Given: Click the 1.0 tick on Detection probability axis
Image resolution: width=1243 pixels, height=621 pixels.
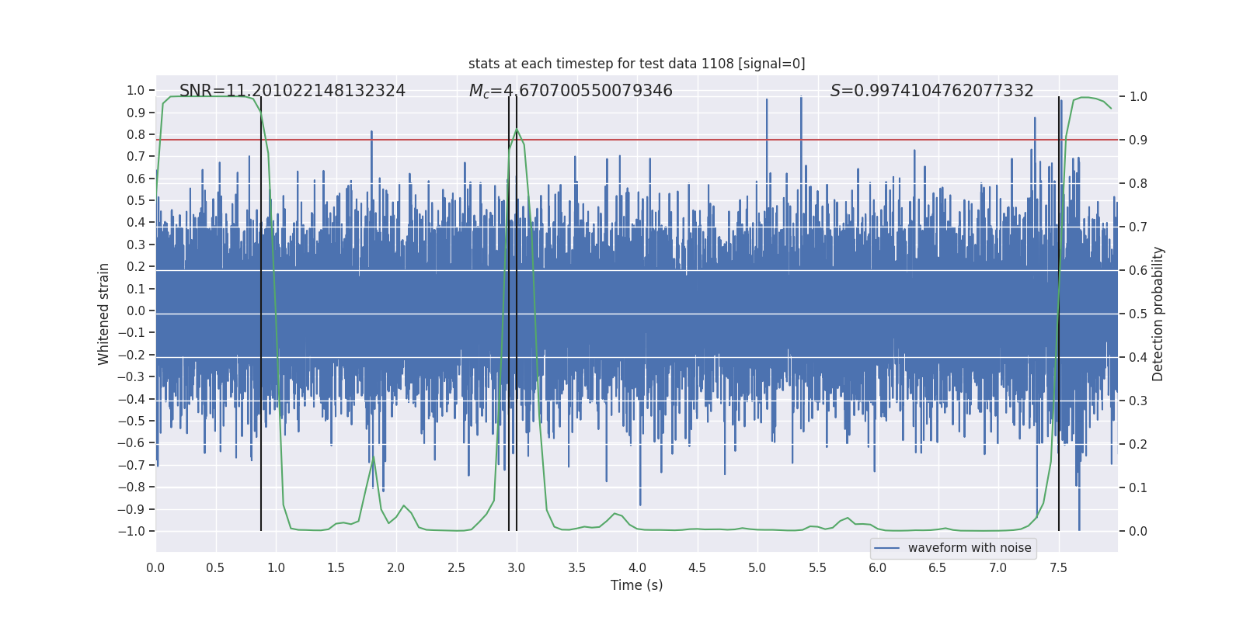Looking at the screenshot, I should coord(1138,97).
